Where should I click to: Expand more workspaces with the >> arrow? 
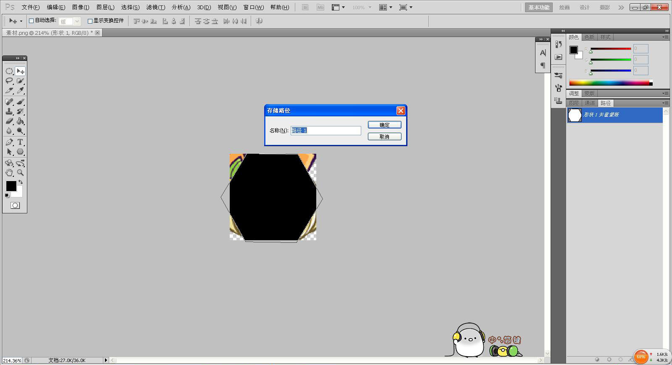tap(621, 8)
